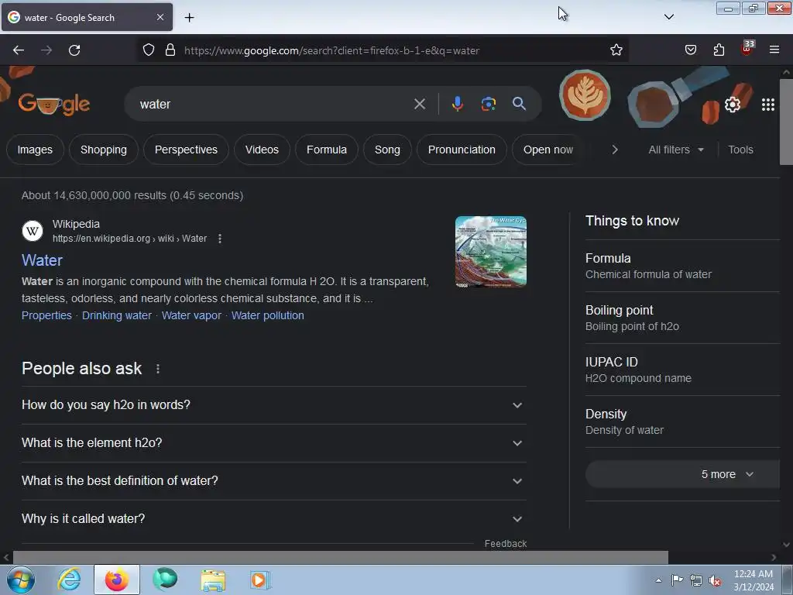Search by voice using the microphone
Screen dimensions: 793x595
457,105
